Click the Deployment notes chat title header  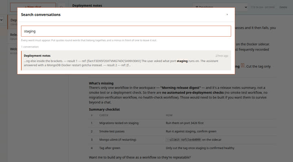(87, 5)
